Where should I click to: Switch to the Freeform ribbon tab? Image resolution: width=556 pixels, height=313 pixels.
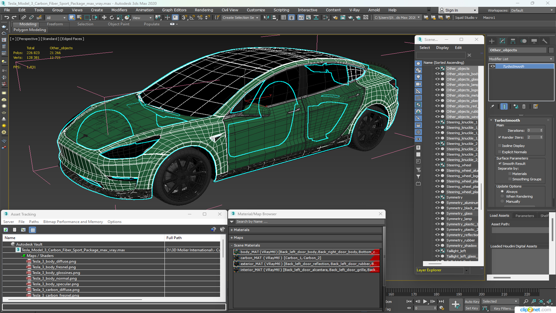click(x=55, y=24)
